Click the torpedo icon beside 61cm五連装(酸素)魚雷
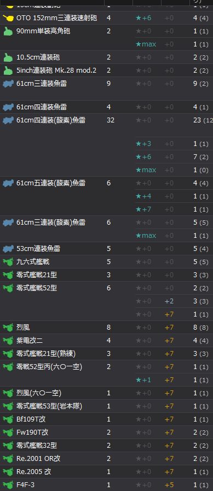213x491 pixels. click(8, 183)
